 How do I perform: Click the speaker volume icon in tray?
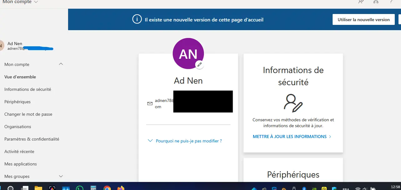pos(364,188)
